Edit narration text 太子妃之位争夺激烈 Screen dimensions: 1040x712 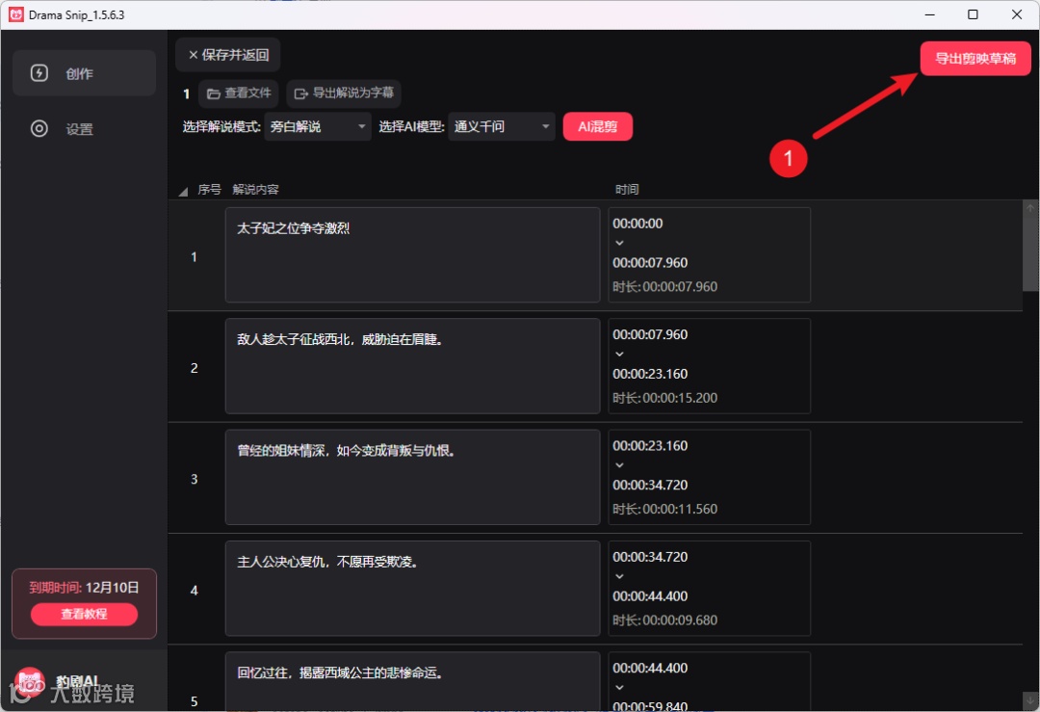click(412, 254)
